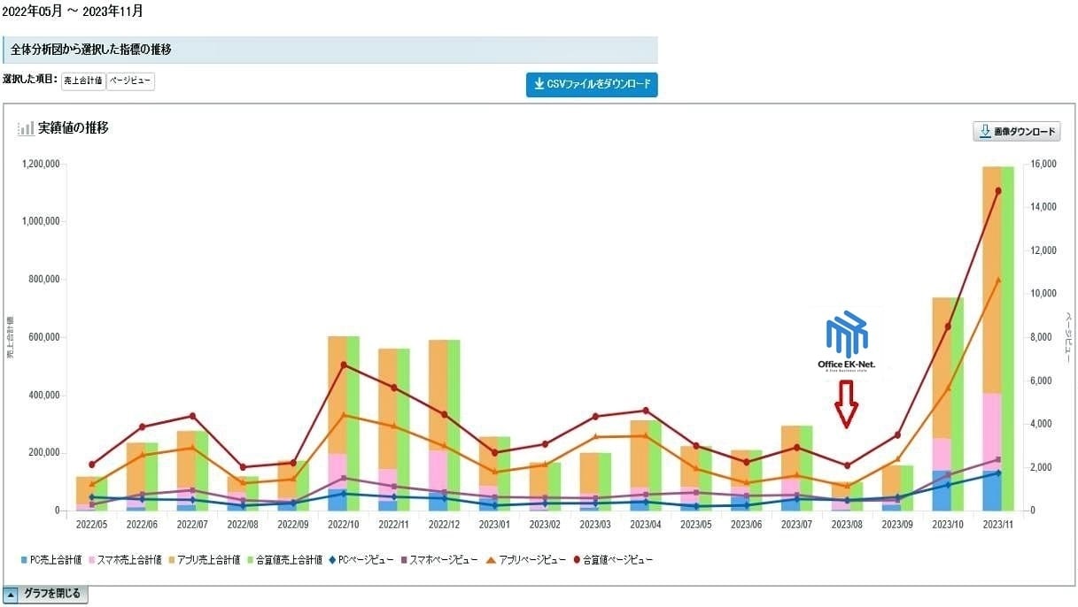
Task: Click the x-axis label 2023/02
Action: (x=545, y=525)
